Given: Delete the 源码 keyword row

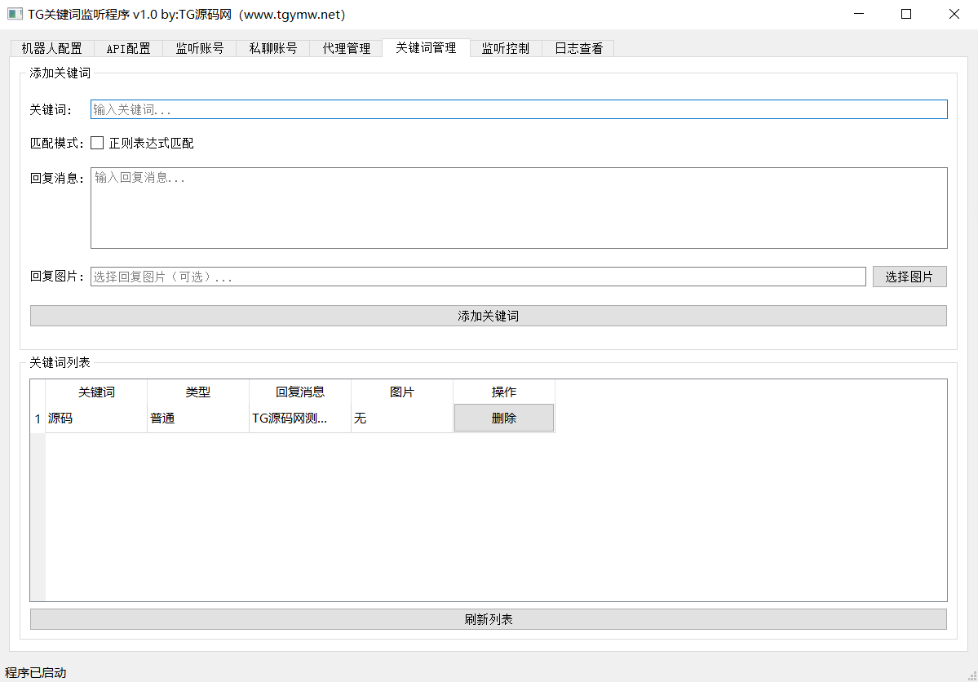Looking at the screenshot, I should pyautogui.click(x=503, y=418).
